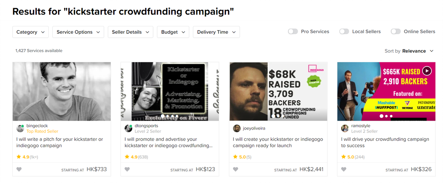Open Service Options filter menu

click(x=78, y=32)
